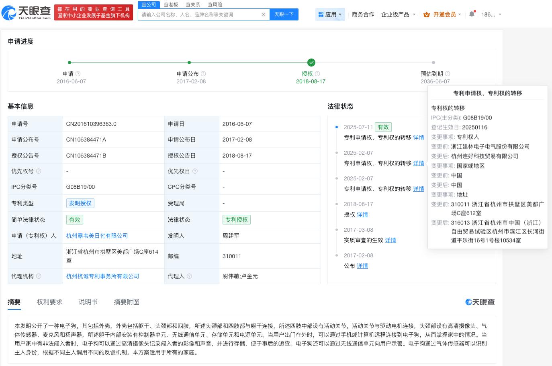Clear the search box with the × icon
The width and height of the screenshot is (552, 366).
click(264, 14)
